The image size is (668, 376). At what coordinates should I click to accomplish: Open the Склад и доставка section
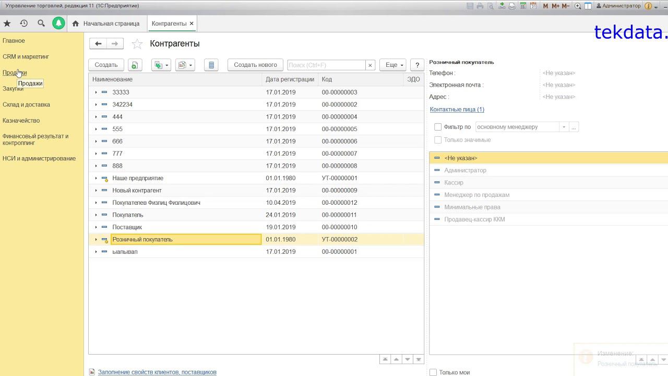pyautogui.click(x=26, y=104)
